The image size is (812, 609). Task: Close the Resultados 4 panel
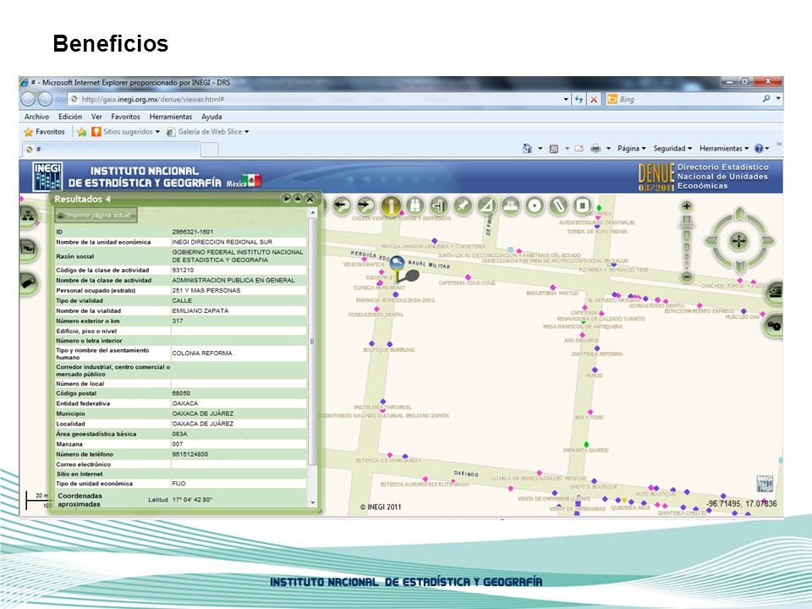[x=310, y=198]
